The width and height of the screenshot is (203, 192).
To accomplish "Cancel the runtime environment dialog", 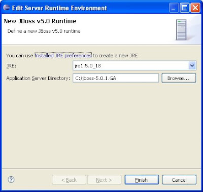I will (x=179, y=180).
